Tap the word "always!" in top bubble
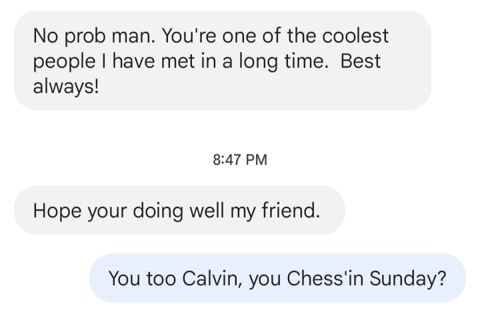Viewport: 480px width, 314px height. [x=65, y=87]
